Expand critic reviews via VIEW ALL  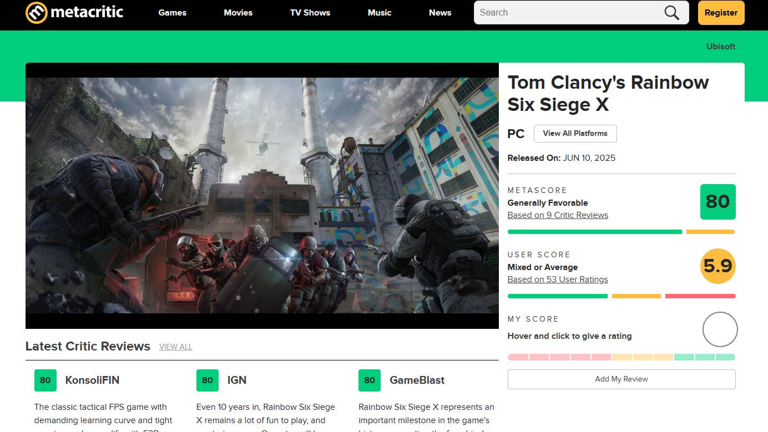click(175, 347)
